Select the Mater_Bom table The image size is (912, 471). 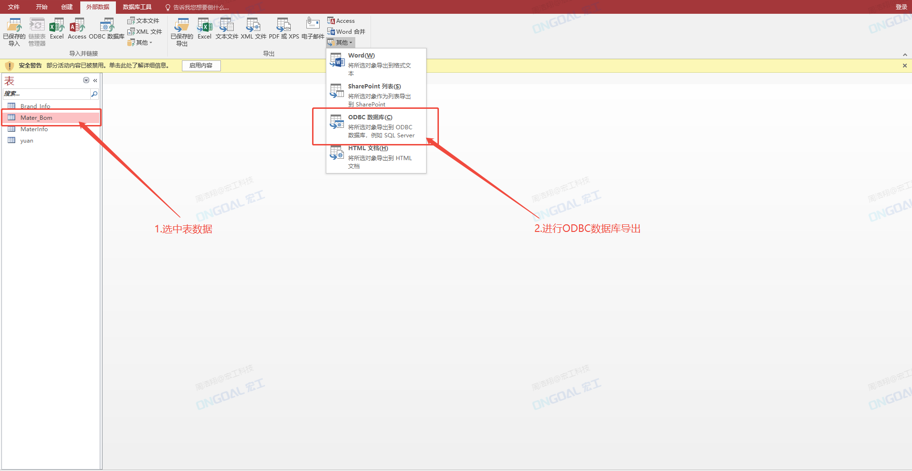coord(51,117)
